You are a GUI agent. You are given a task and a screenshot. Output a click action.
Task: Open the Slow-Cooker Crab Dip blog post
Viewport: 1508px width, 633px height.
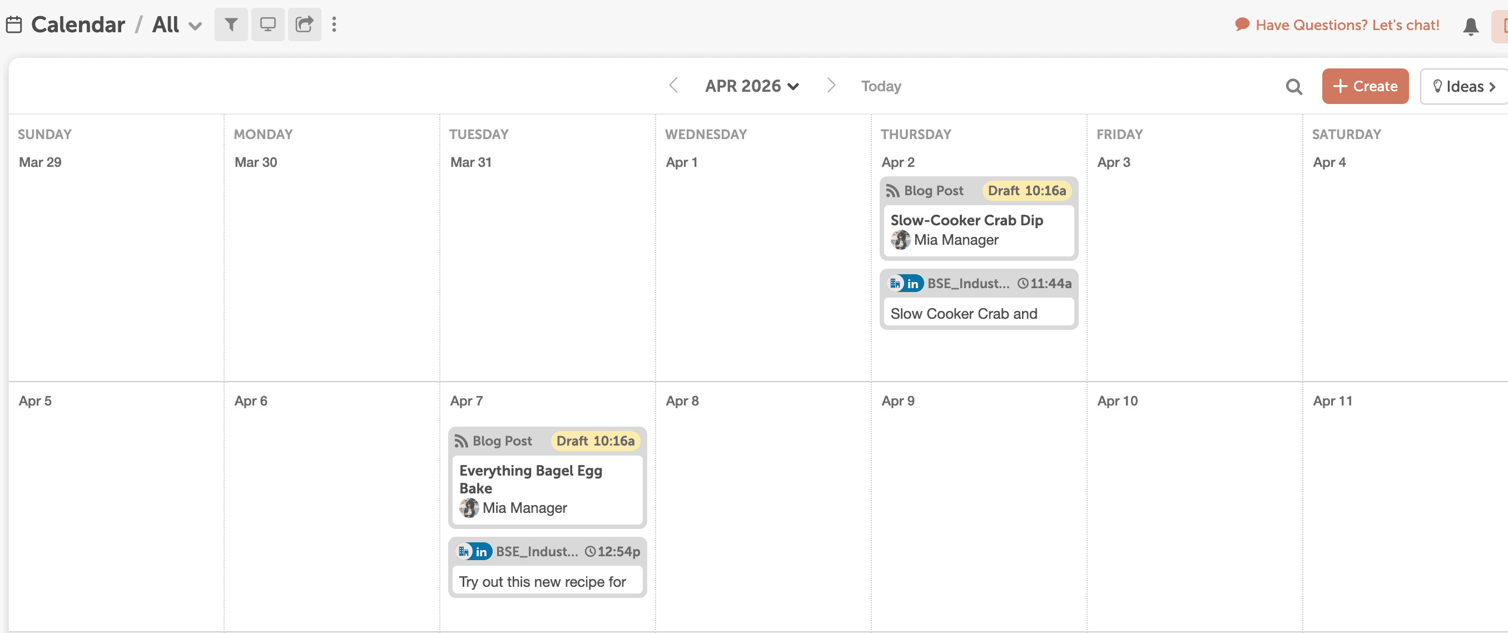[x=966, y=220]
